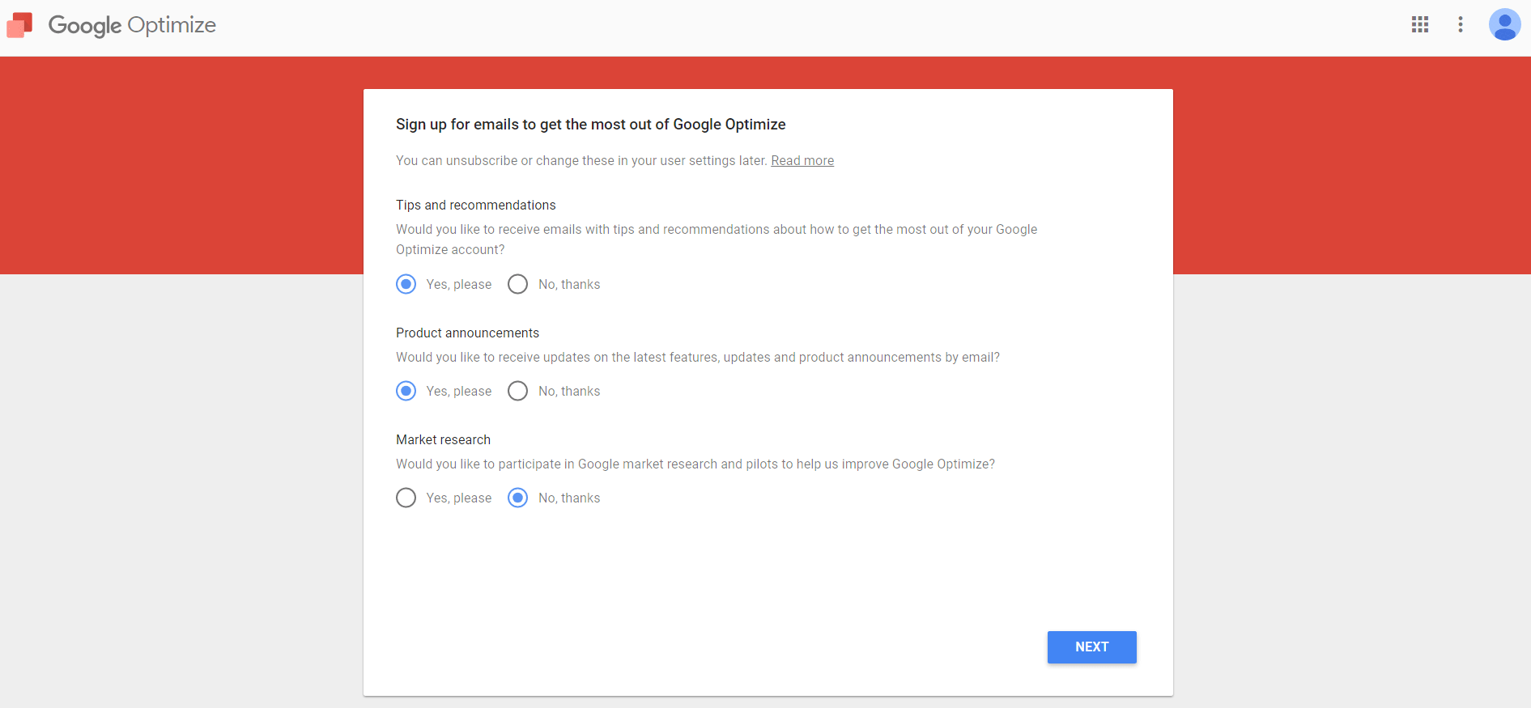Viewport: 1531px width, 708px height.
Task: Select Yes radio circle for Market research
Action: (x=406, y=498)
